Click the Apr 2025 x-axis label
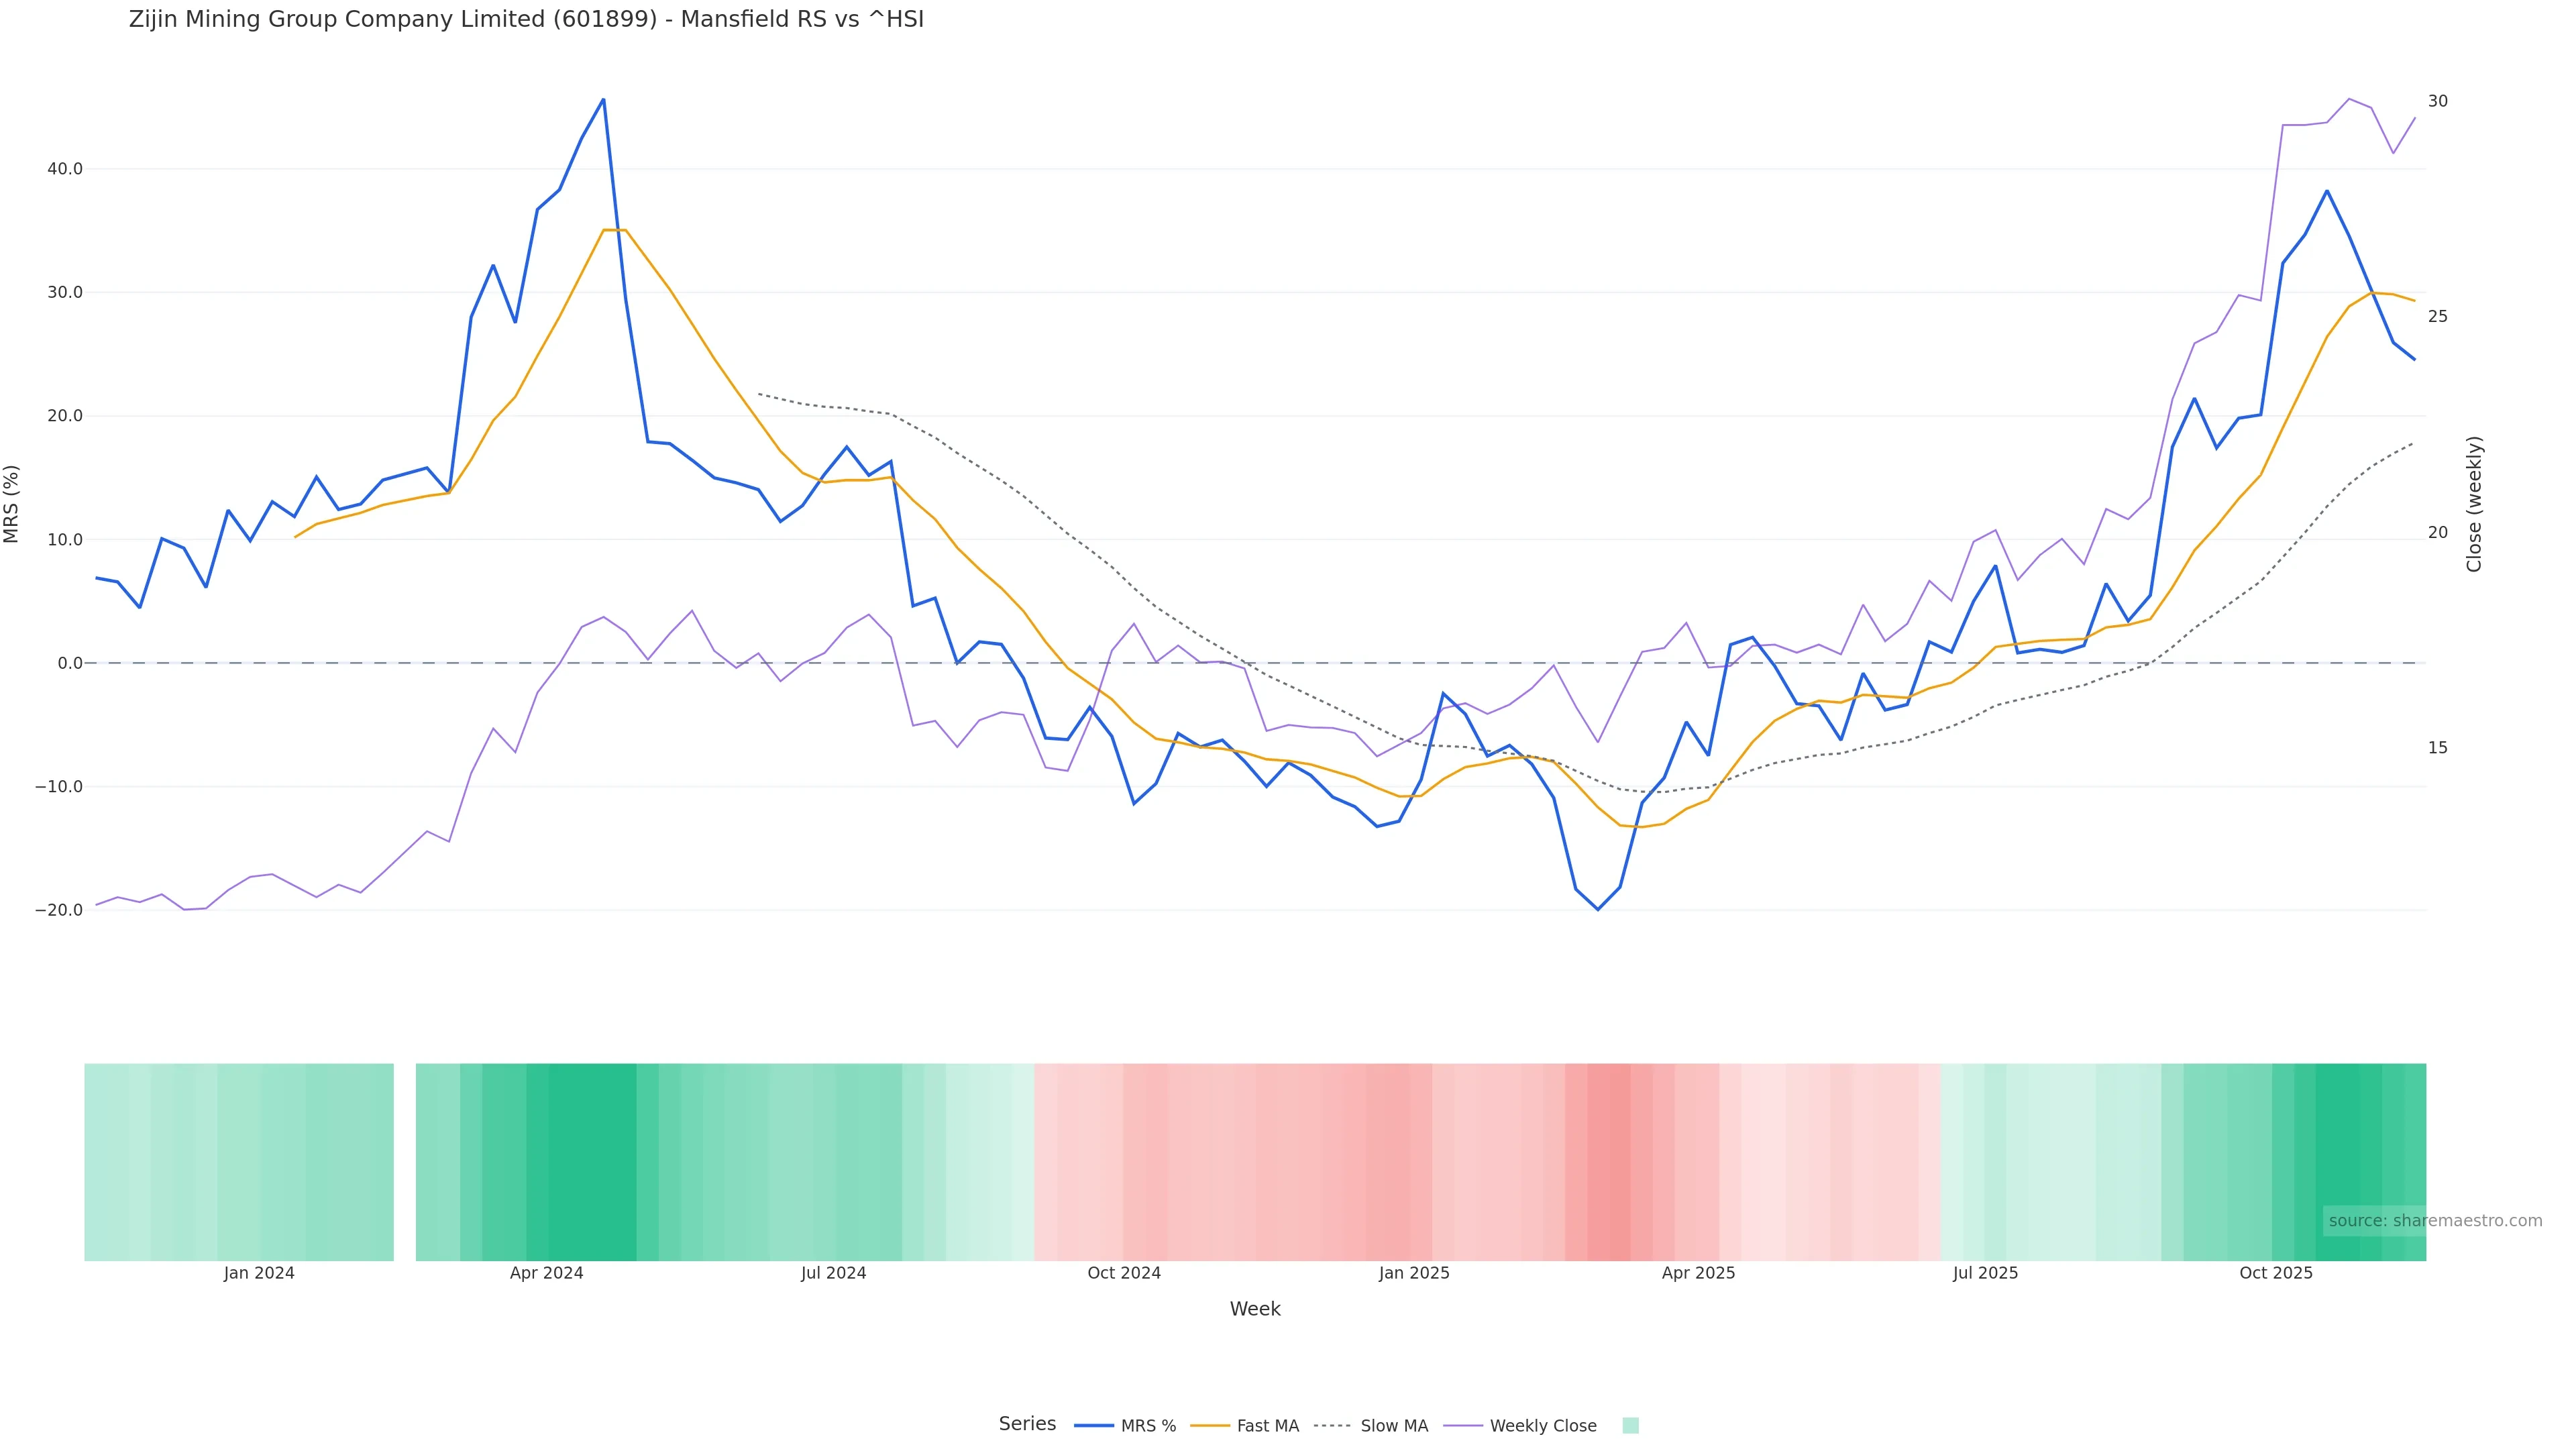 click(x=1698, y=1273)
